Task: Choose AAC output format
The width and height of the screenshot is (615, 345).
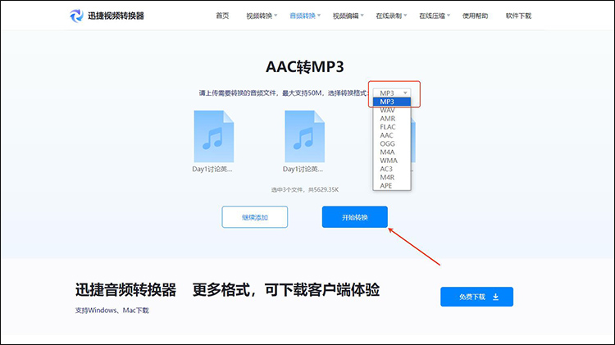Action: [x=392, y=135]
